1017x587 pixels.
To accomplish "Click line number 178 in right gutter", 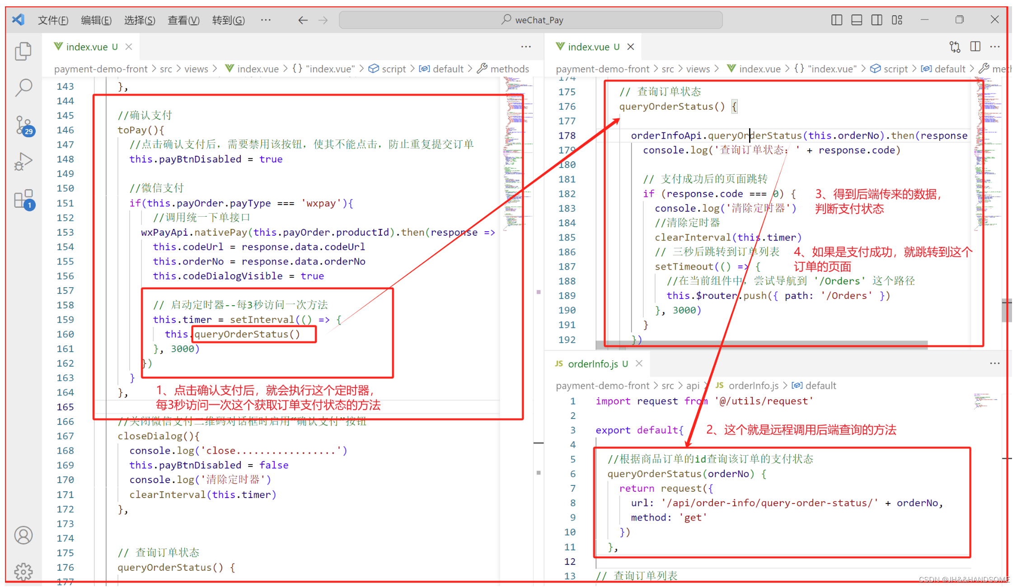I will click(567, 136).
